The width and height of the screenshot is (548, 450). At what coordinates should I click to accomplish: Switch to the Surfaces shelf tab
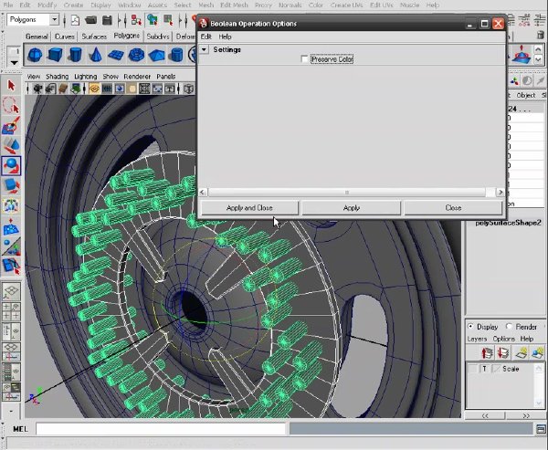[94, 37]
